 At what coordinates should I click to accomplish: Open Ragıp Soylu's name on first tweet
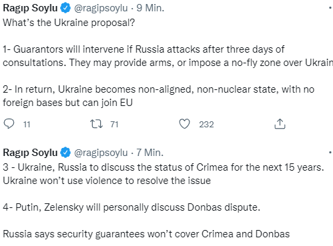point(30,8)
